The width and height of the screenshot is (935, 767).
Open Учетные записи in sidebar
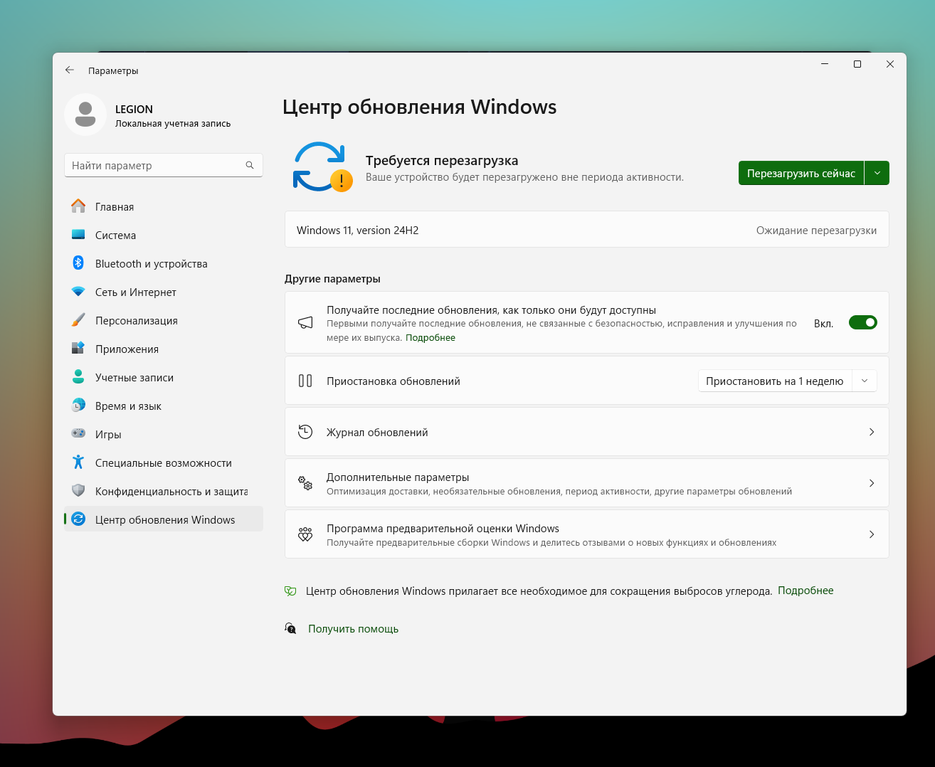pyautogui.click(x=164, y=377)
